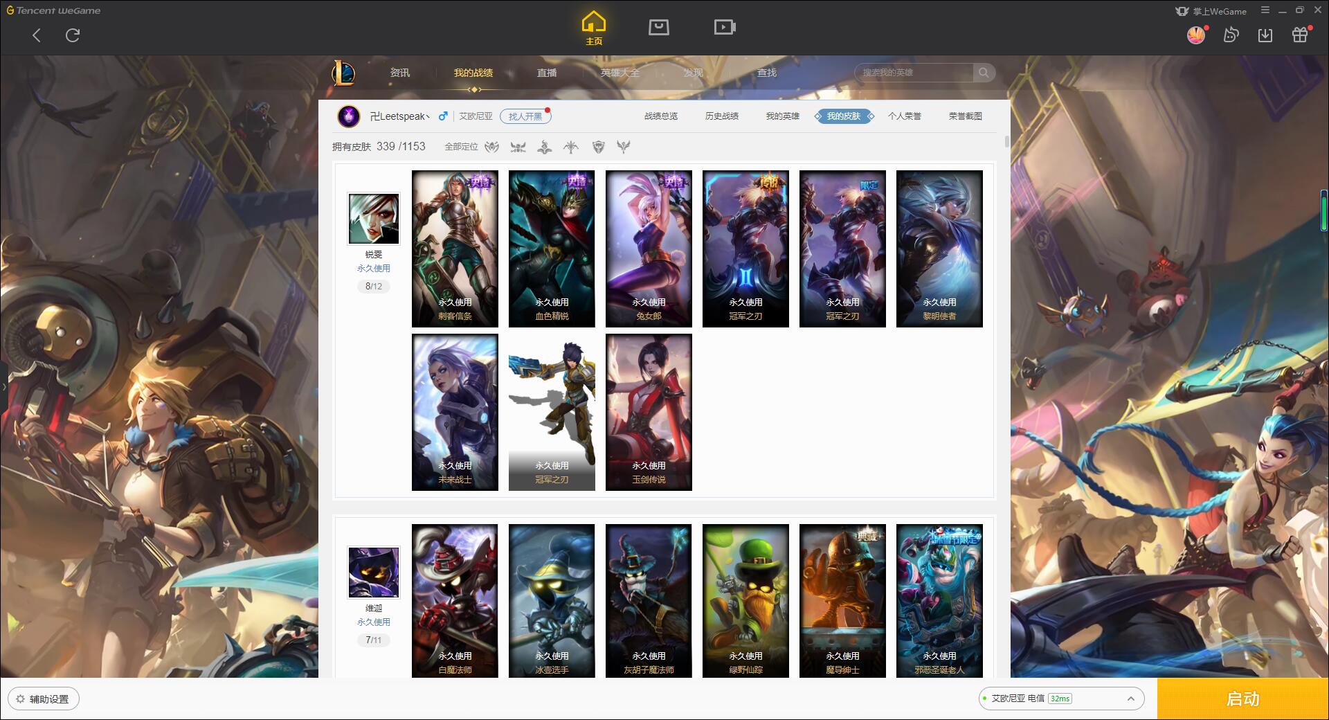The width and height of the screenshot is (1329, 720).
Task: Switch to the 资讯 tab
Action: click(400, 73)
